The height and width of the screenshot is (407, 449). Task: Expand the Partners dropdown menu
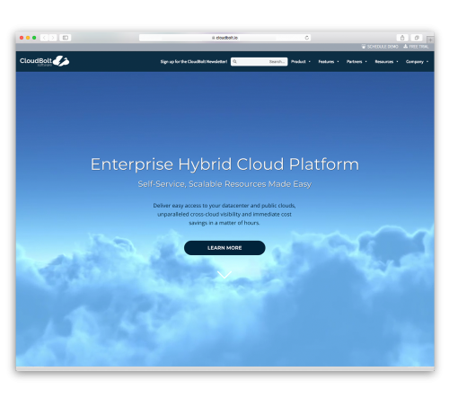pos(357,62)
